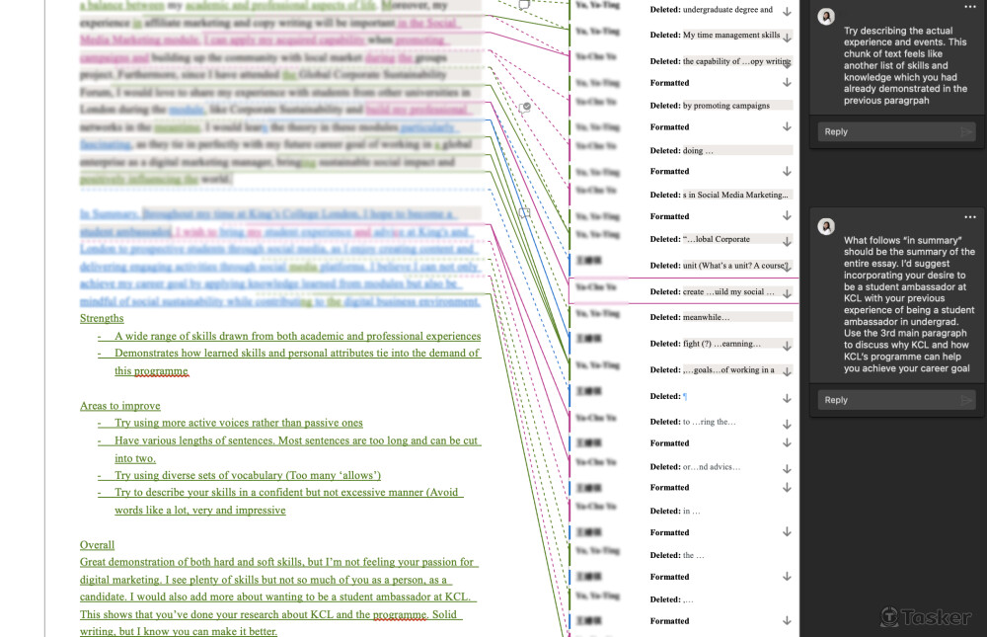Click the 'Overall' heading text
987x637 pixels.
point(97,545)
